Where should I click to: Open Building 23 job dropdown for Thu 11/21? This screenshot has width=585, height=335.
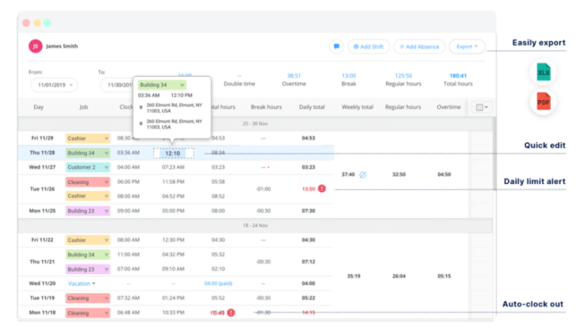click(88, 269)
